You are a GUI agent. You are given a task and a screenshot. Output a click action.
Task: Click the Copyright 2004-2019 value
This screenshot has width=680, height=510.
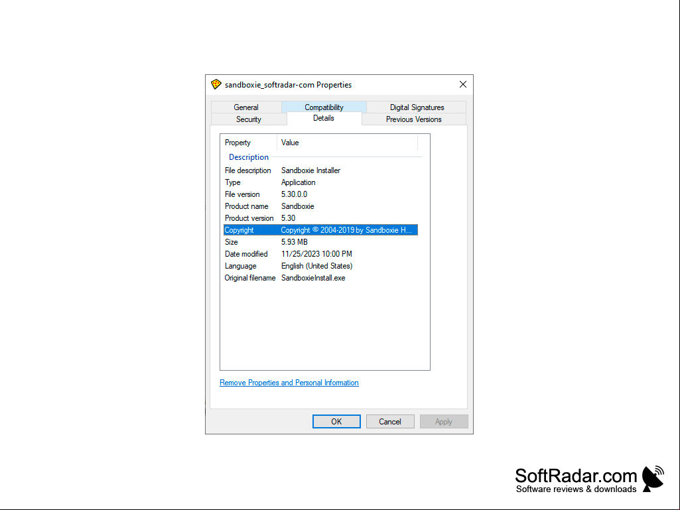(x=346, y=230)
